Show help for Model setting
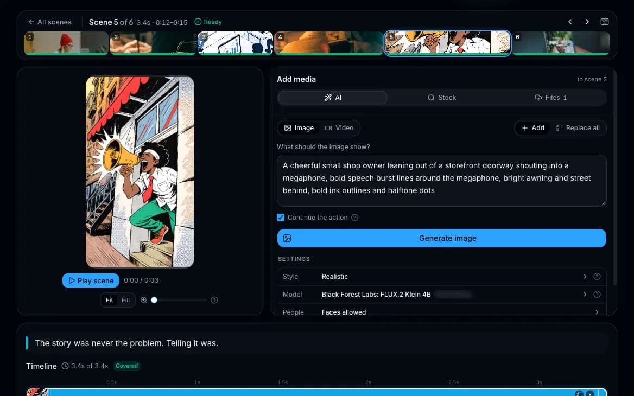 (597, 294)
